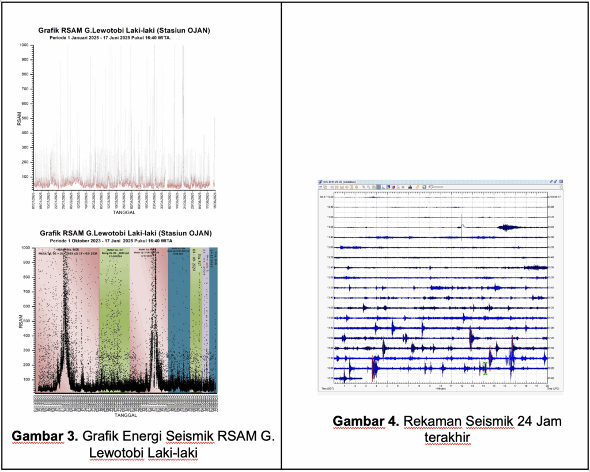Toggle the highlighted wave view button
Viewport: 590px width, 472px height.
(379, 187)
